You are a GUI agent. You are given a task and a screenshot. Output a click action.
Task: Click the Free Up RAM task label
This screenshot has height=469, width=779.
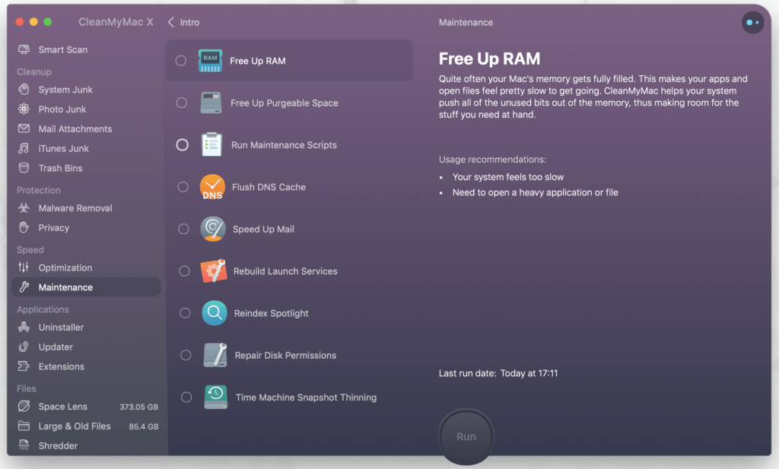[257, 61]
